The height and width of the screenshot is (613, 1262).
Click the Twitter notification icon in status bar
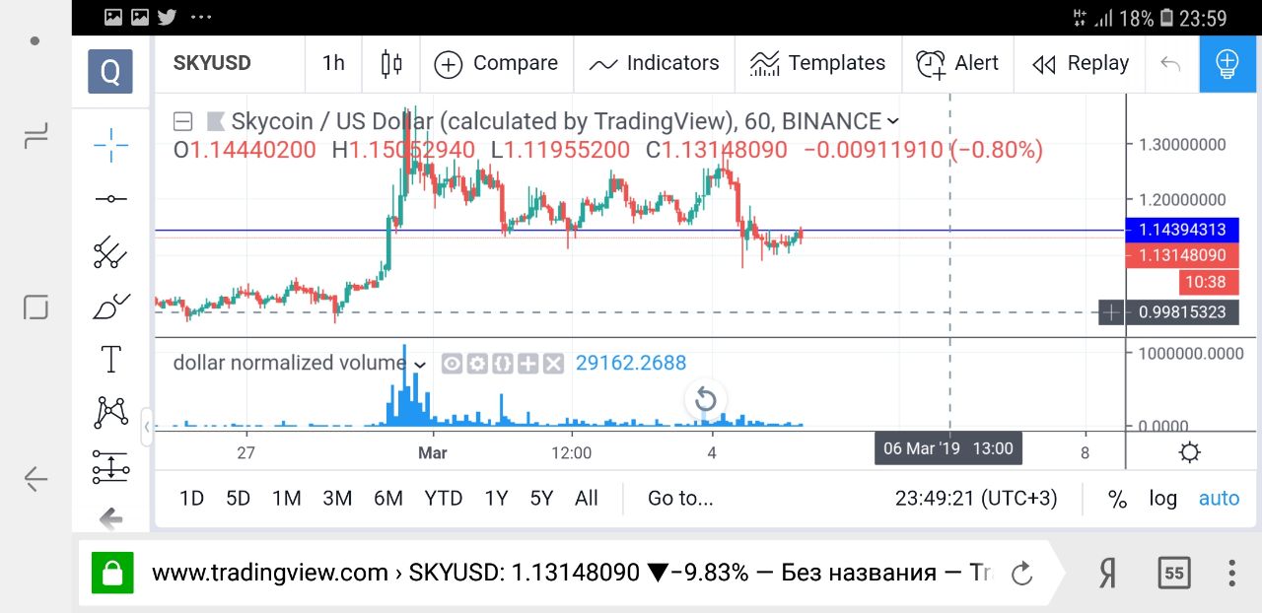point(167,18)
